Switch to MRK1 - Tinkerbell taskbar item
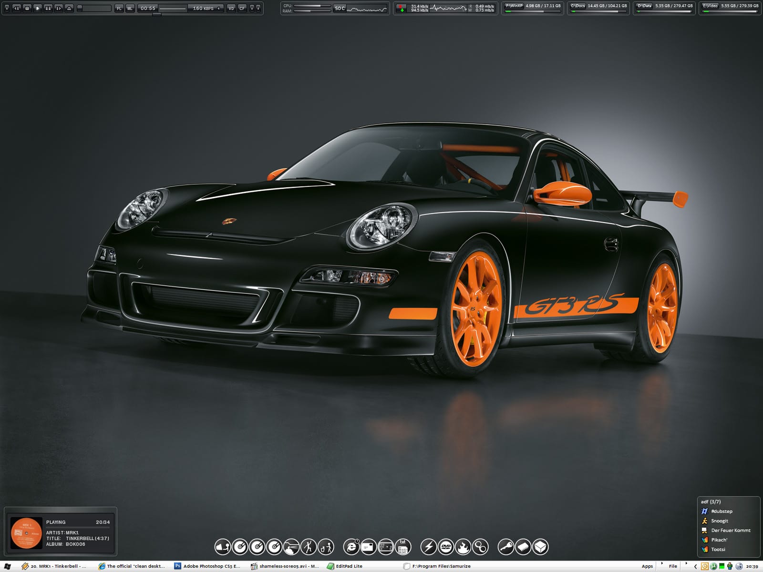 pos(54,566)
